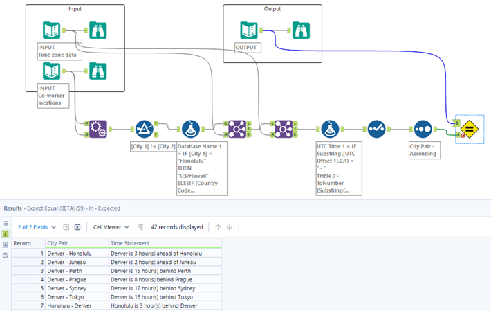Select the Formula tool for UTC Time 1

(x=330, y=129)
